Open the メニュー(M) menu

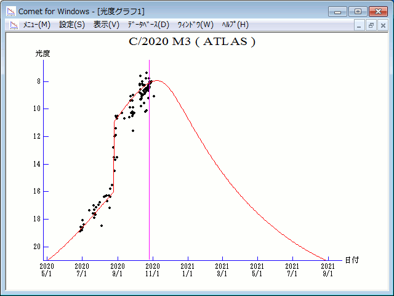(36, 25)
